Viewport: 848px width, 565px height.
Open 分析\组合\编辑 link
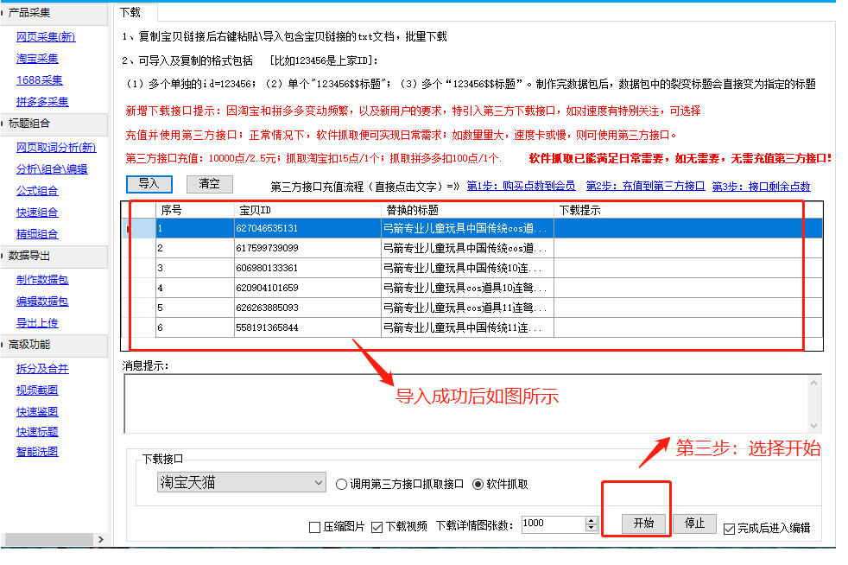pyautogui.click(x=52, y=168)
